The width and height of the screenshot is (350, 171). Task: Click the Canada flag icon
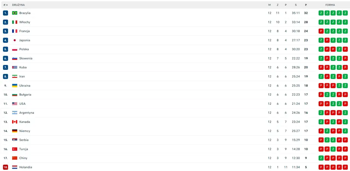pos(14,122)
